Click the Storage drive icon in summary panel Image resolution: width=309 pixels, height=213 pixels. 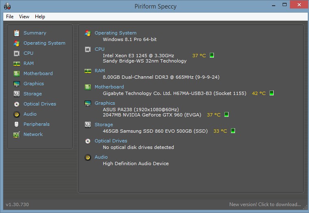click(88, 125)
